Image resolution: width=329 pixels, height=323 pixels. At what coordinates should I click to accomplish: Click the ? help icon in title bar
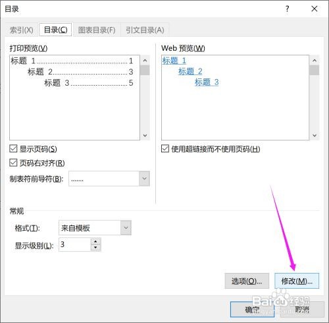point(288,9)
